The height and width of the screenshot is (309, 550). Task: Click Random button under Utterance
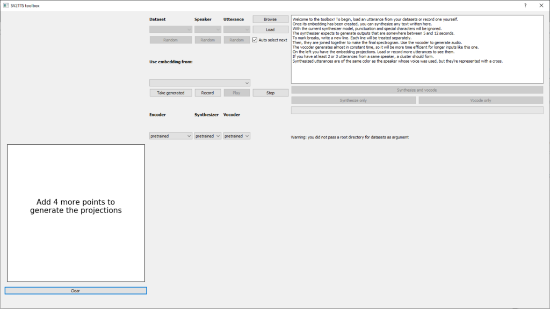tap(237, 40)
